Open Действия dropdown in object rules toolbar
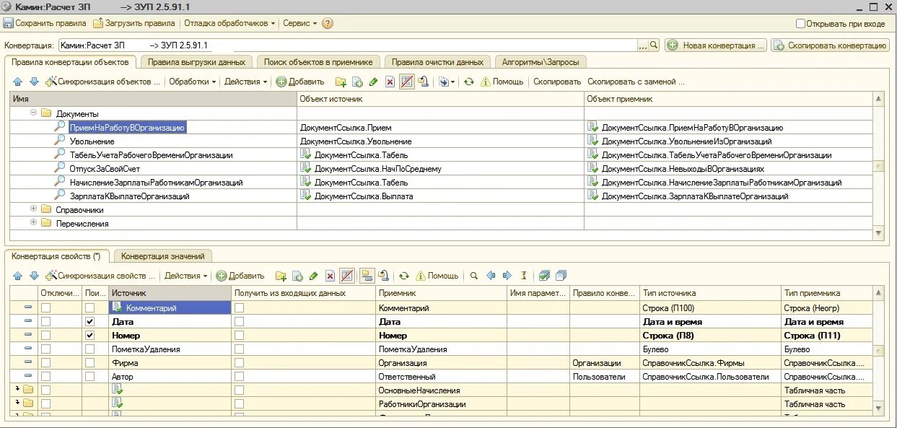 point(245,82)
